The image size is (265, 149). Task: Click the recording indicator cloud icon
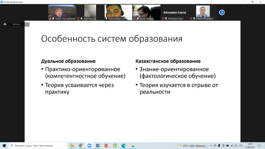tap(5, 24)
